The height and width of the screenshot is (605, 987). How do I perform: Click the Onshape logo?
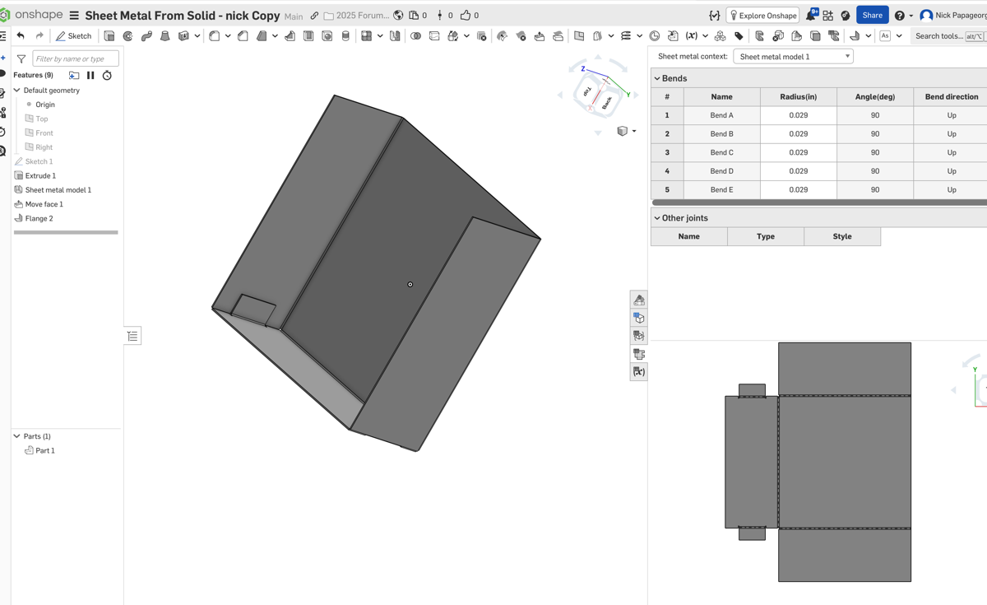click(33, 15)
